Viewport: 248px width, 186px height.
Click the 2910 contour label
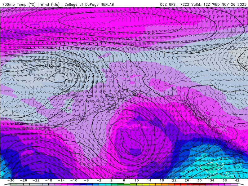128,177
